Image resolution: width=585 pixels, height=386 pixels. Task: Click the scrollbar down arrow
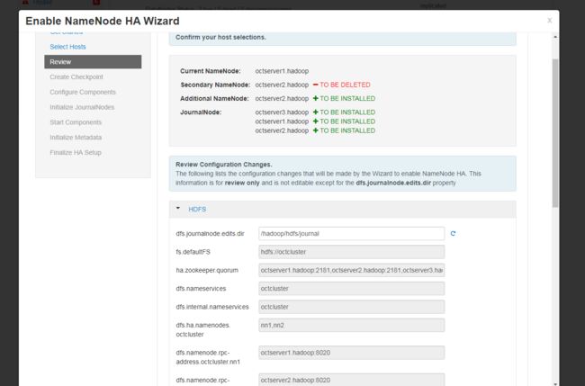pos(555,383)
